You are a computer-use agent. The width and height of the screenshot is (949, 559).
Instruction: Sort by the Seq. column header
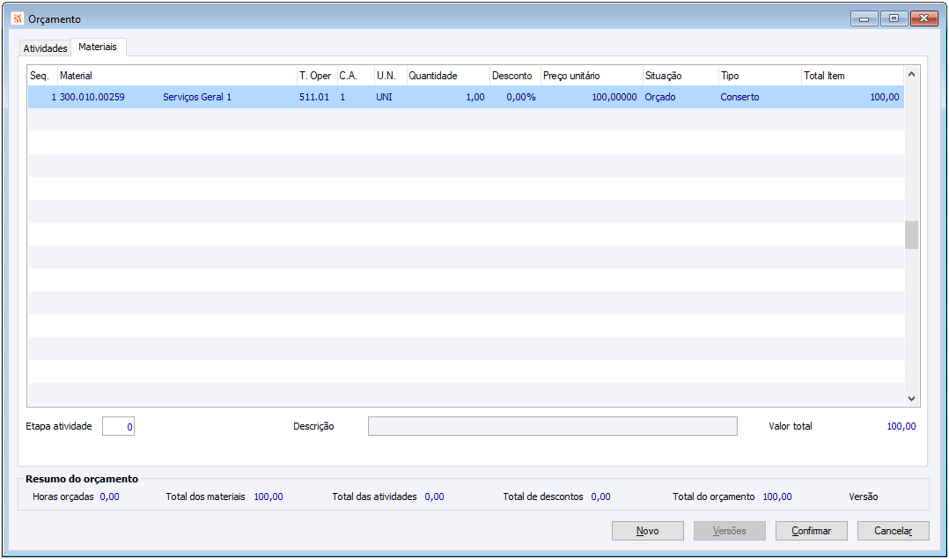click(42, 76)
